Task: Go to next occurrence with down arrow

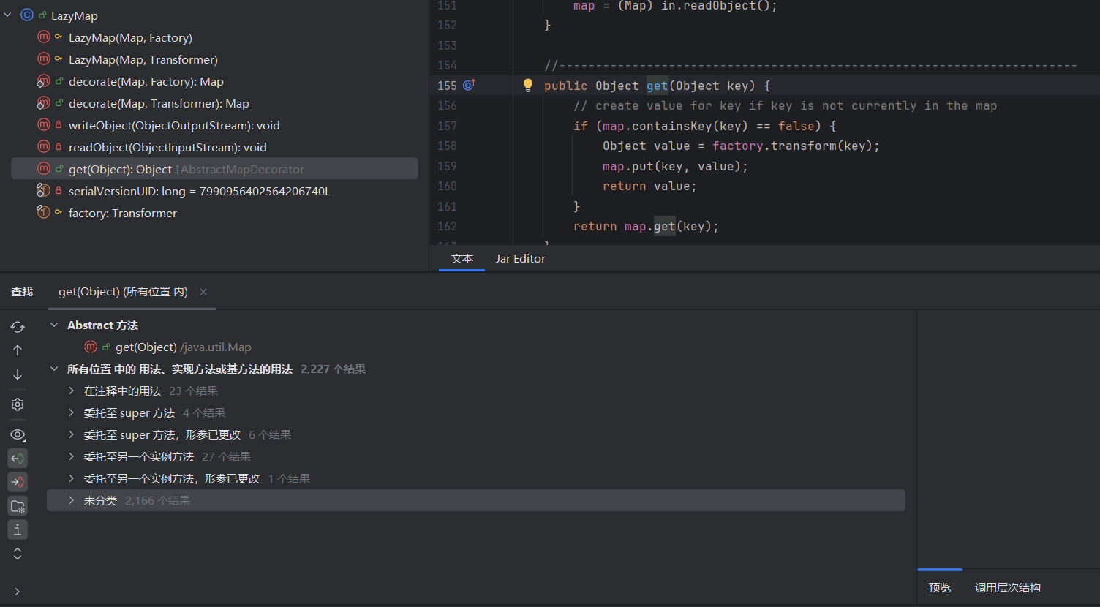Action: tap(18, 375)
